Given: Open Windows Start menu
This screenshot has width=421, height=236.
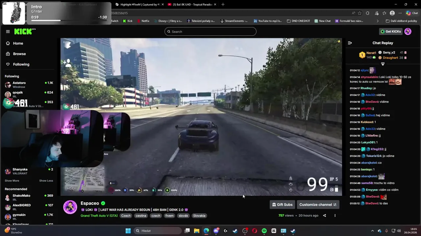Looking at the screenshot, I should click(128, 231).
